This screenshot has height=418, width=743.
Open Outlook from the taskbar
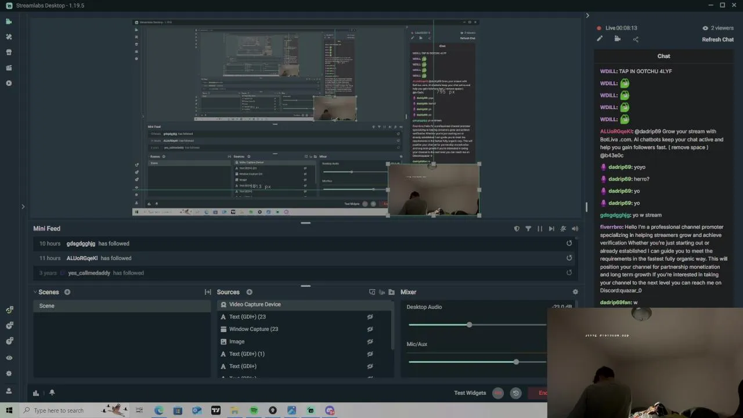(x=196, y=410)
